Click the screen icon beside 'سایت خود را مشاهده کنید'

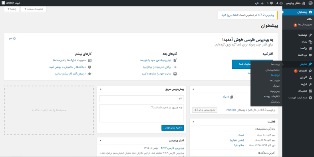175,74
